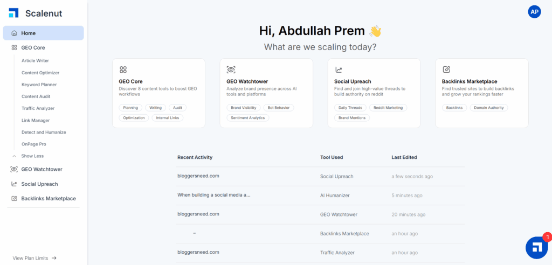This screenshot has height=265, width=552.
Task: Open GEO Watchtower in the sidebar
Action: point(42,169)
